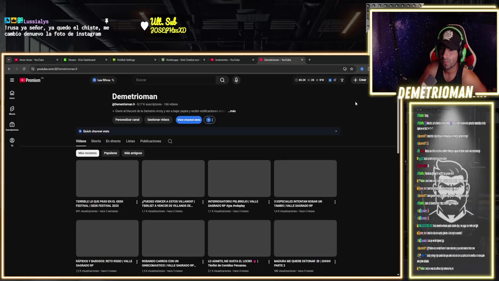
Task: Click the browser forward arrow
Action: pos(17,69)
